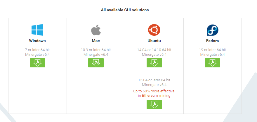Image resolution: width=257 pixels, height=122 pixels.
Task: Download Minergate for Mac
Action: [96, 63]
